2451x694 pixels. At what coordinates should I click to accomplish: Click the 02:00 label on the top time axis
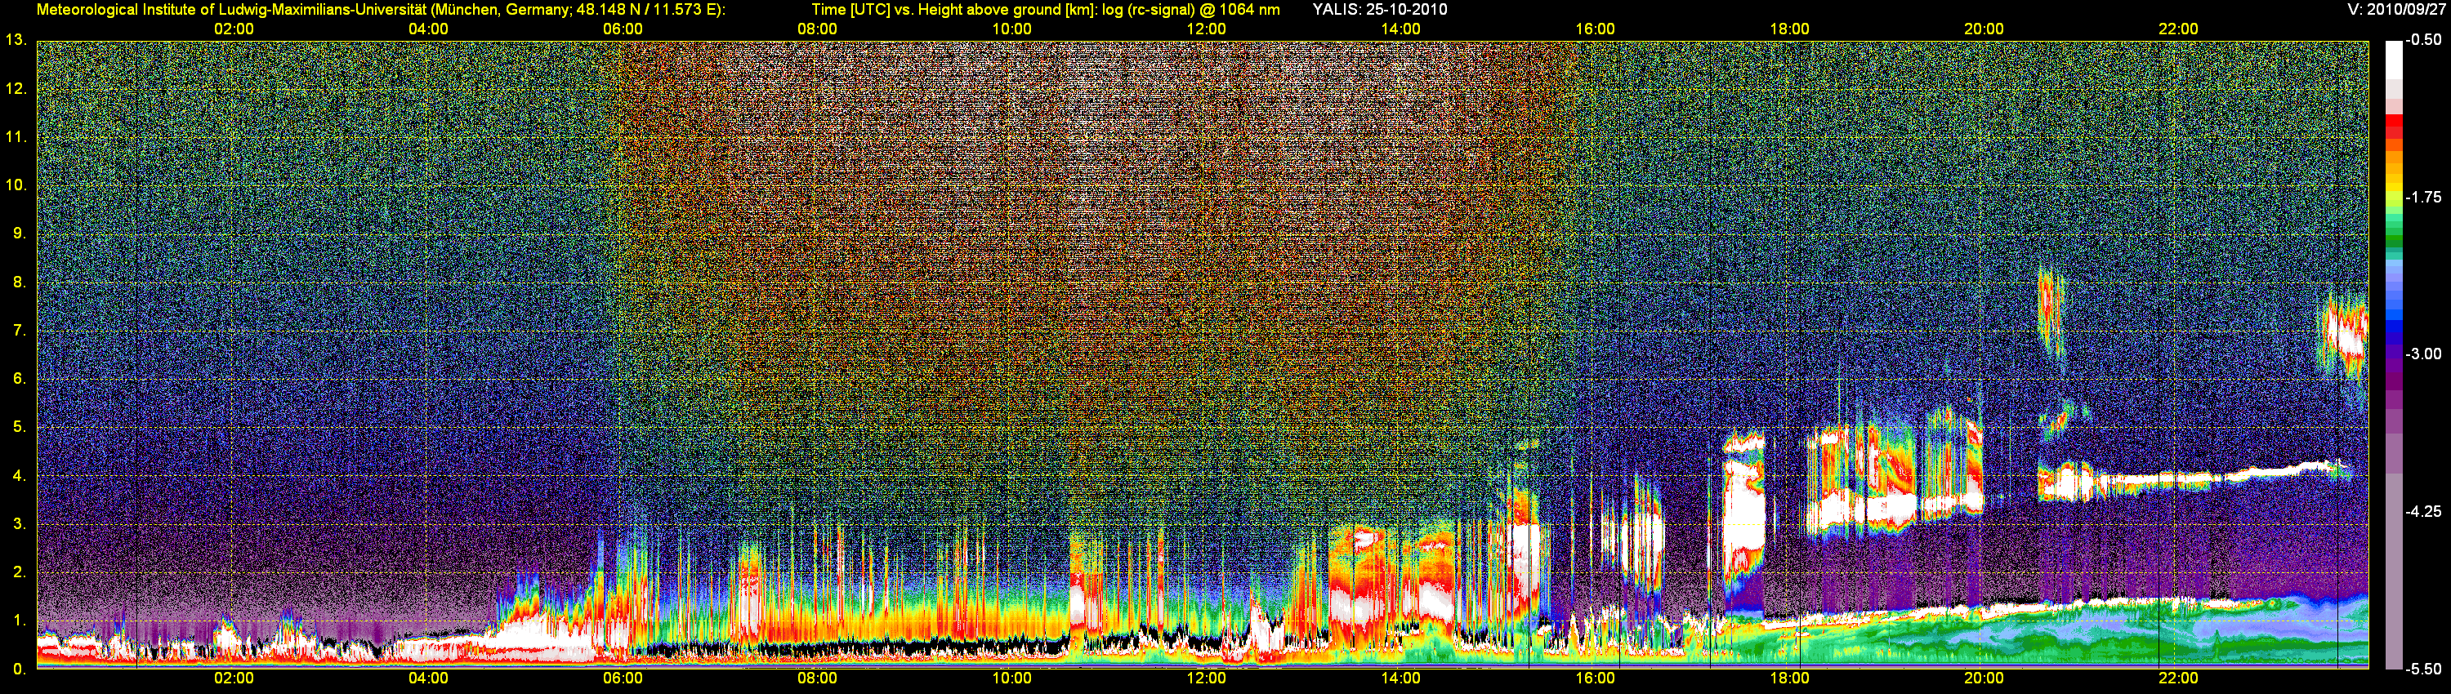tap(233, 29)
